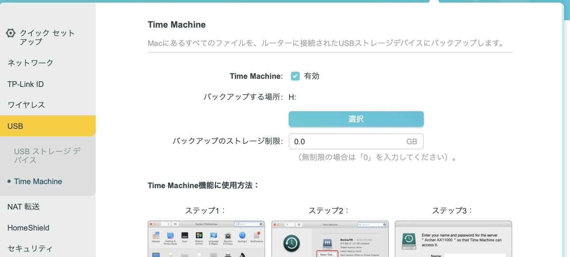Open USB ストレージ デバイス submenu
This screenshot has width=570, height=257.
pyautogui.click(x=47, y=156)
